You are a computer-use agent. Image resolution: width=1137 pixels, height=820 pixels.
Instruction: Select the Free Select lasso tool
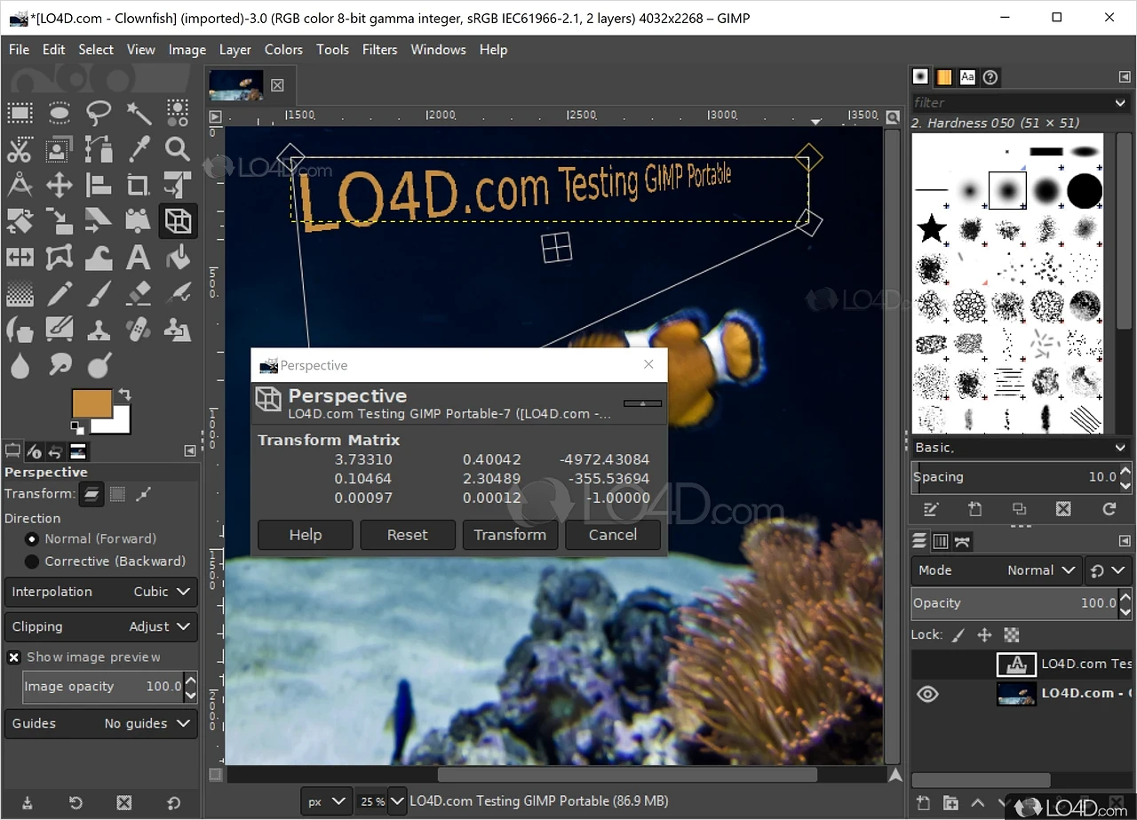click(99, 112)
